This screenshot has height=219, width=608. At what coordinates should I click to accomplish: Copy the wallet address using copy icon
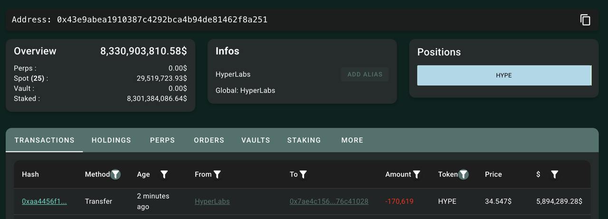coord(585,20)
